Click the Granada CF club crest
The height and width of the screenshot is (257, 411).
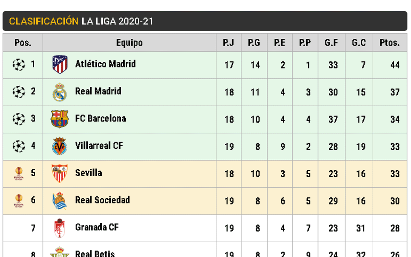(60, 228)
